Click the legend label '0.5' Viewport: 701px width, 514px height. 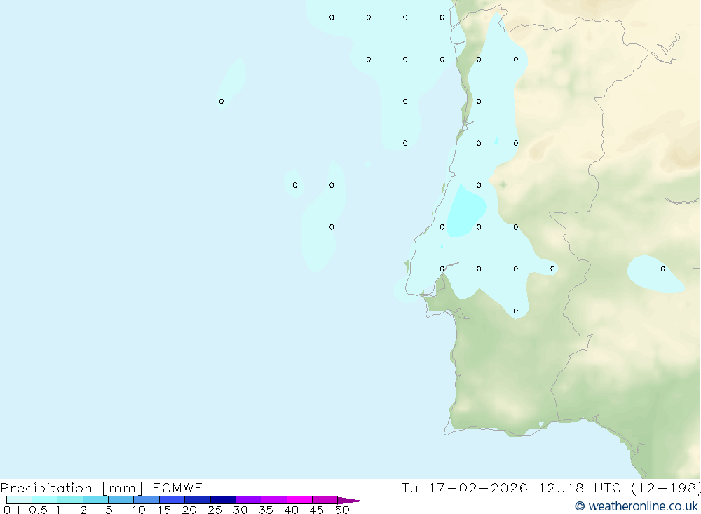[38, 510]
